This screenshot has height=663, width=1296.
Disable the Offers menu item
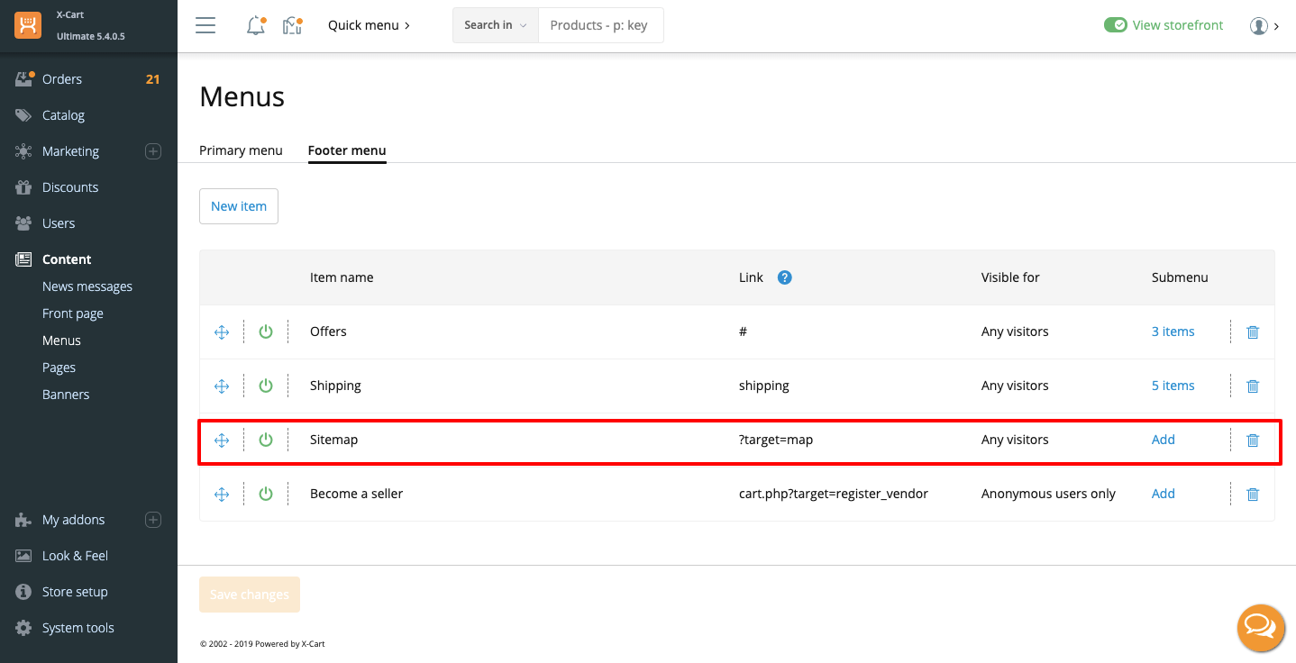click(x=266, y=332)
